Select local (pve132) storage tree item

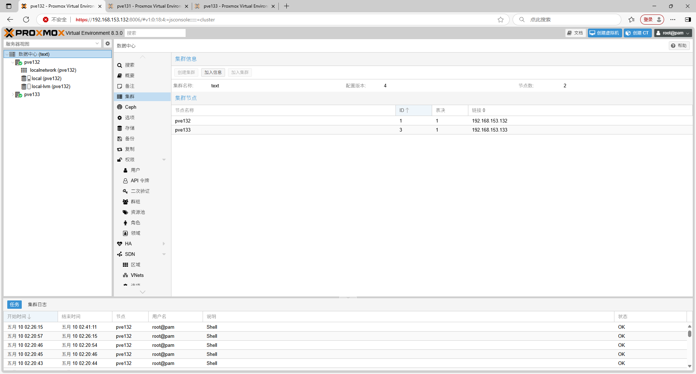(x=46, y=78)
